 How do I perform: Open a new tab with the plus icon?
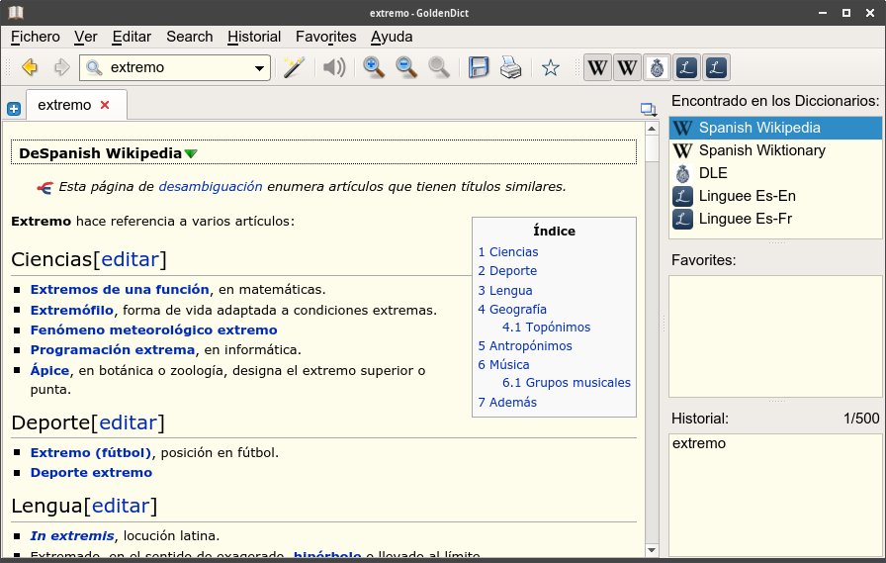[x=14, y=109]
